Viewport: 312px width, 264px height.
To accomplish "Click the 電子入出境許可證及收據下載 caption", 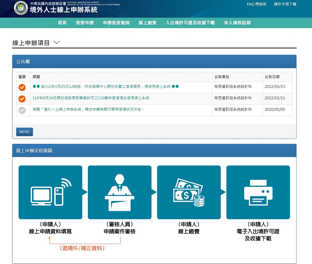I will (258, 235).
